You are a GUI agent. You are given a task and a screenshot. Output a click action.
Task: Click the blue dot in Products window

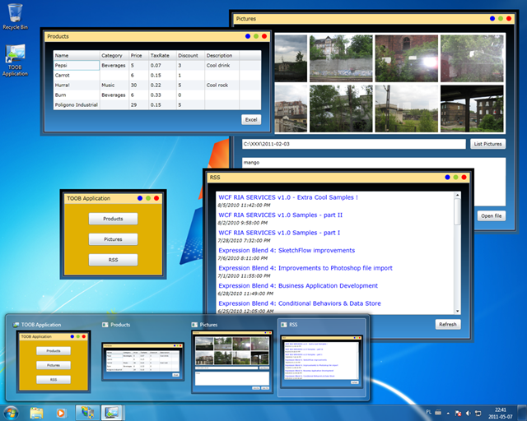coord(248,36)
